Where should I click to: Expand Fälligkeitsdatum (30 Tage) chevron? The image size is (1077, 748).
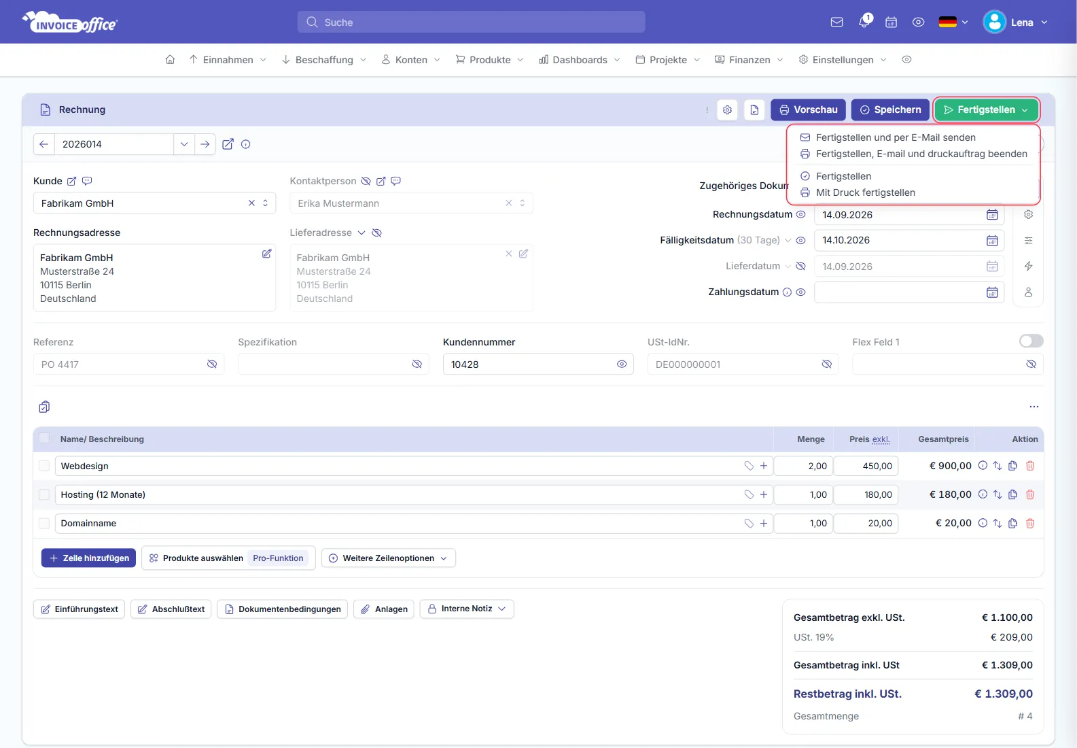click(x=788, y=240)
